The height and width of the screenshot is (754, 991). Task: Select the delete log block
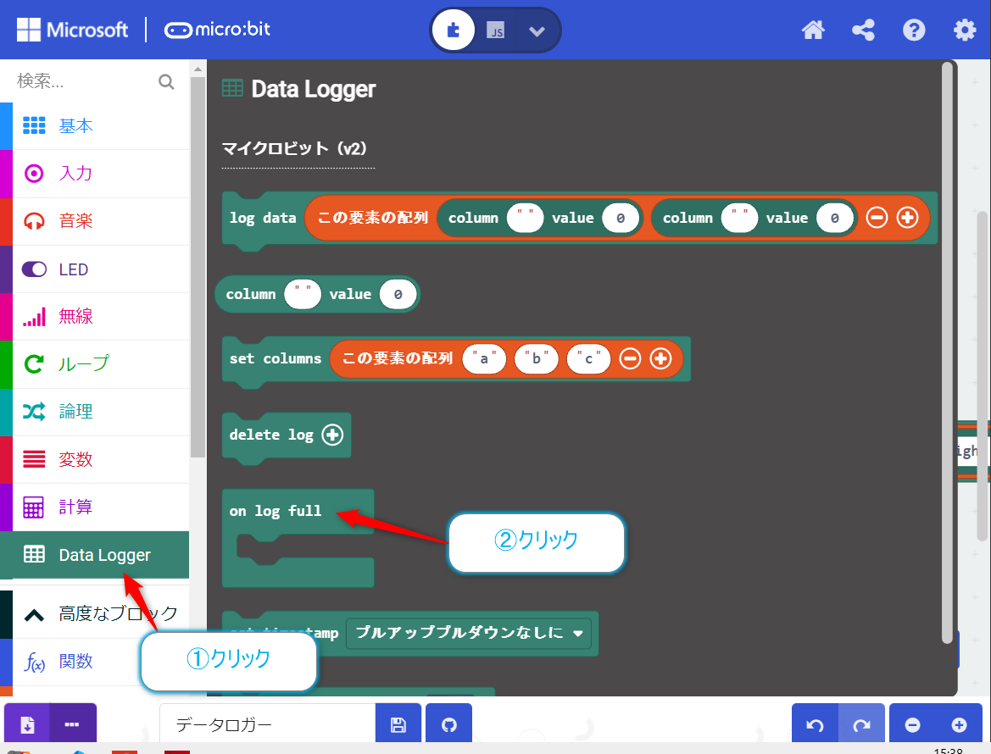pos(270,435)
